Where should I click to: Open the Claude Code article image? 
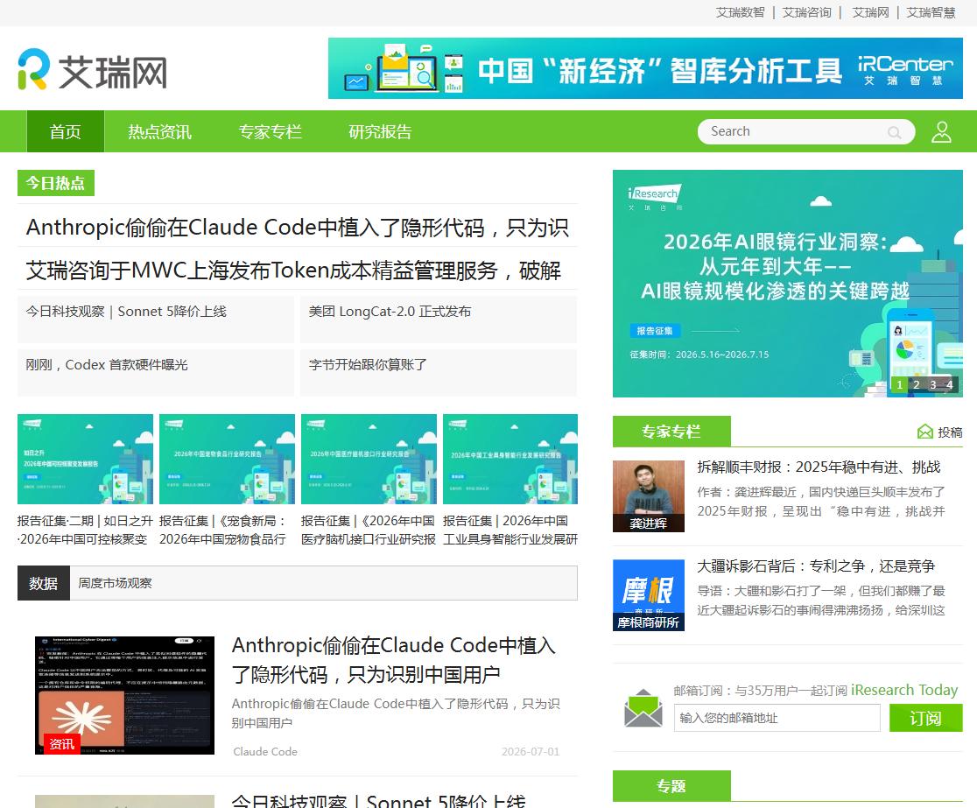click(x=124, y=695)
